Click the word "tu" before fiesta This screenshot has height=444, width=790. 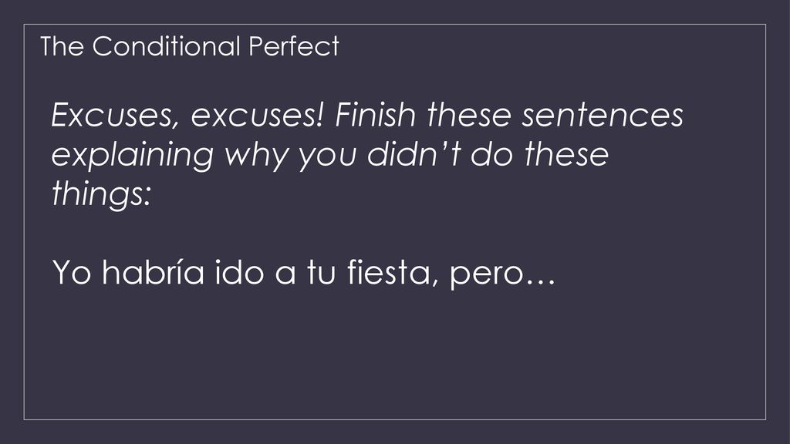pyautogui.click(x=321, y=272)
